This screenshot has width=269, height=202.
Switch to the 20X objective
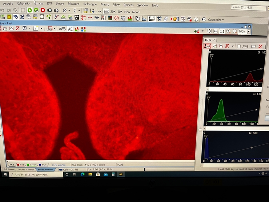pos(113,12)
